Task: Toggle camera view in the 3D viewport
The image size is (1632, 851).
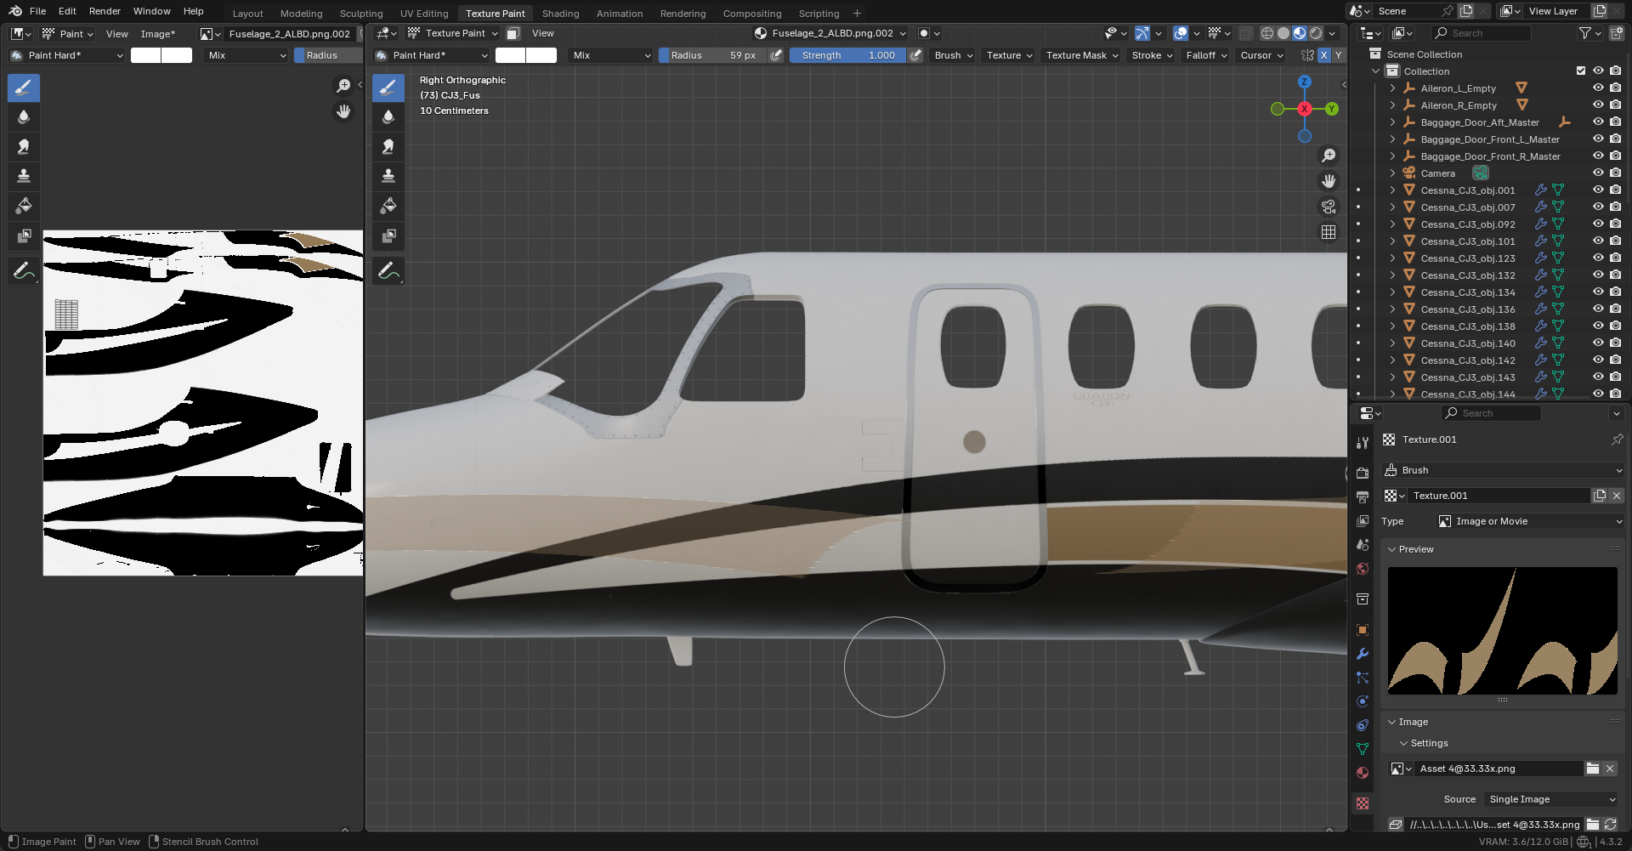Action: click(1329, 207)
